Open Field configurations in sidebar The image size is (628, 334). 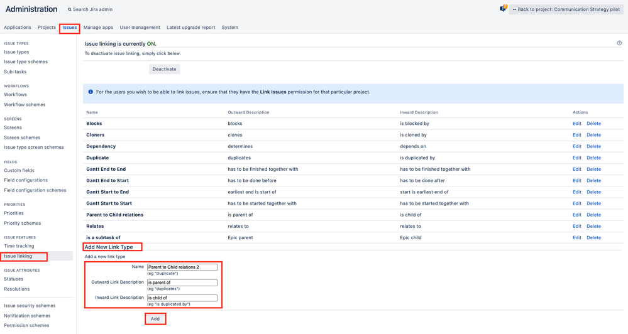(x=26, y=180)
